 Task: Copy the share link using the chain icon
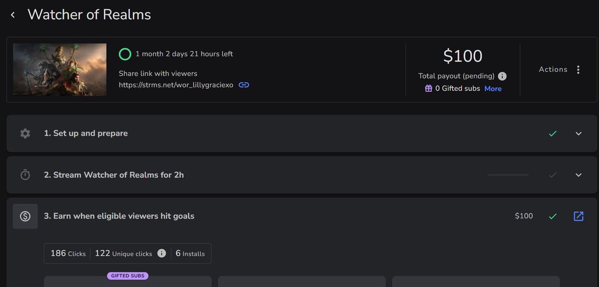[244, 85]
